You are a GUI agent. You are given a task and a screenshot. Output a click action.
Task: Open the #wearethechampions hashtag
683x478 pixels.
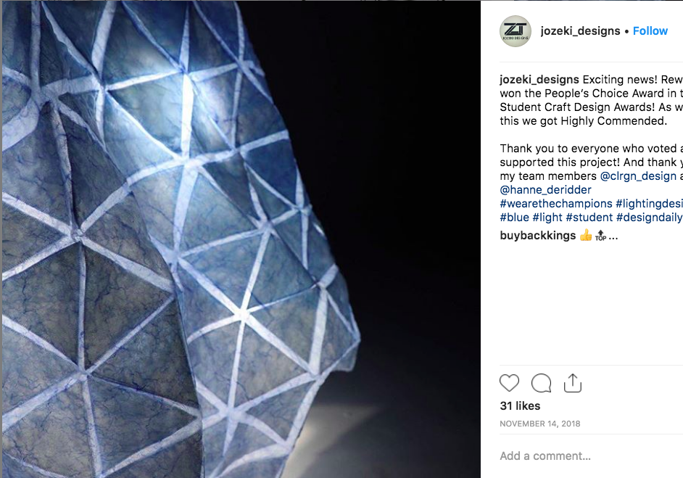pos(556,204)
